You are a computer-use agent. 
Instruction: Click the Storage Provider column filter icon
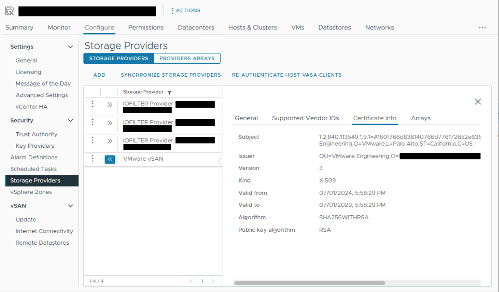(169, 93)
